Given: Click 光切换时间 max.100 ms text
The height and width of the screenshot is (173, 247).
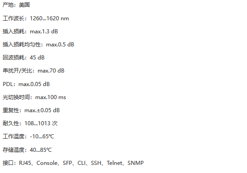Looking at the screenshot, I should point(34,97).
